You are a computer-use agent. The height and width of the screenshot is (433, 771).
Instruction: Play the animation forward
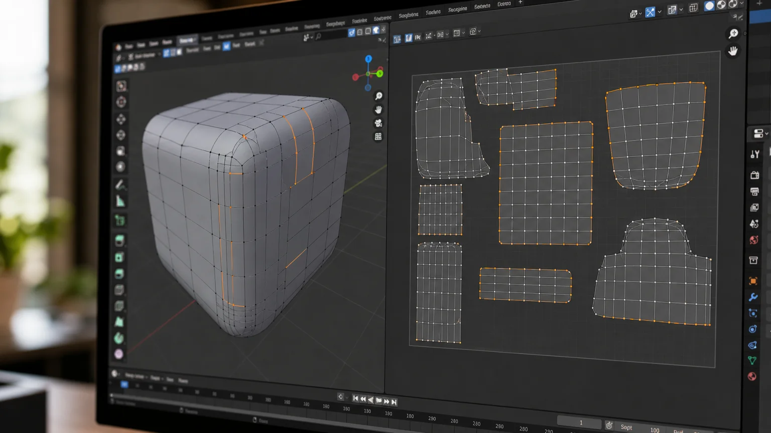click(x=379, y=400)
